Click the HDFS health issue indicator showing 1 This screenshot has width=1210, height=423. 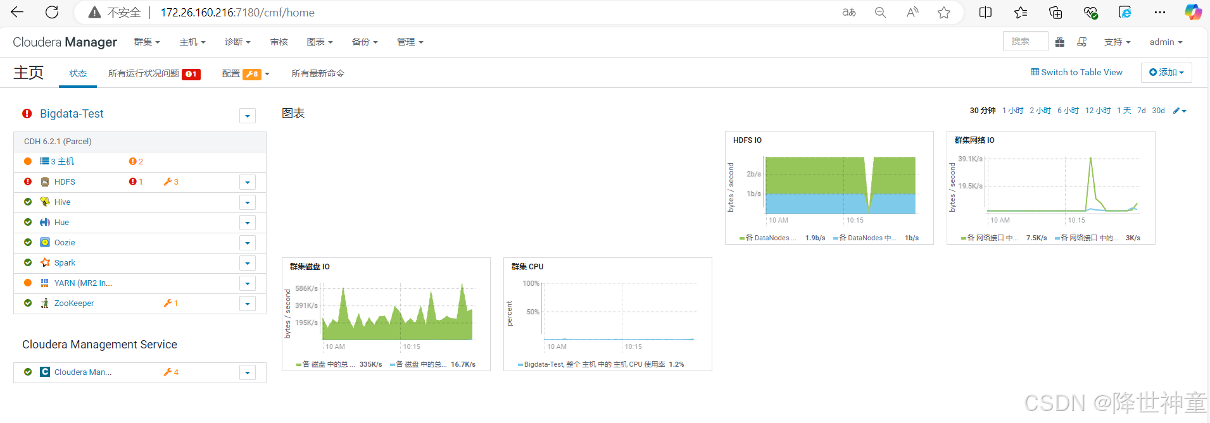[x=135, y=181]
